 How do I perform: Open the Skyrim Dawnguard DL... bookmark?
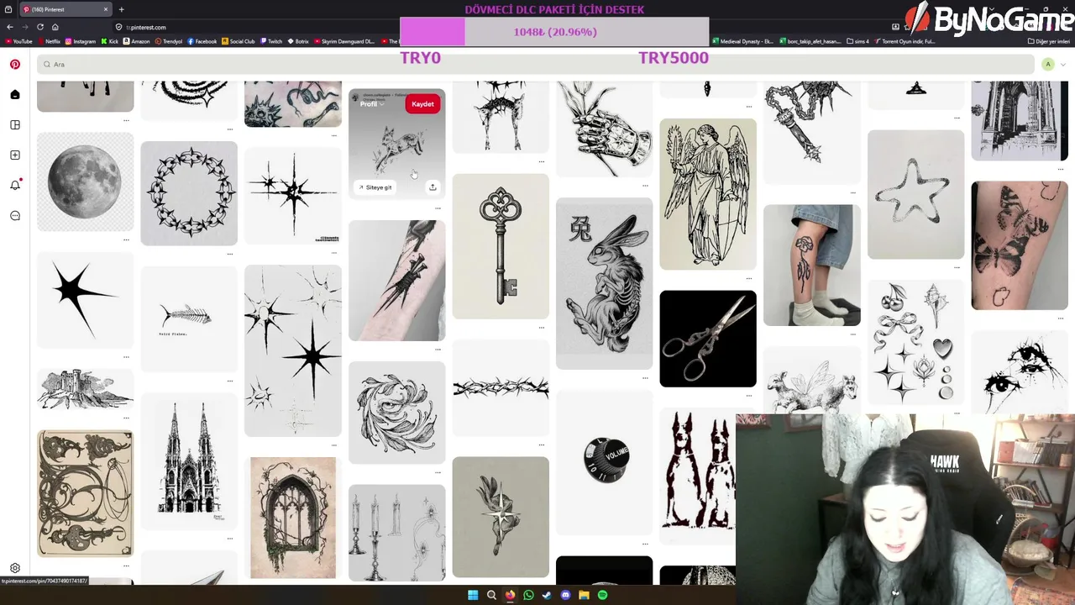[344, 41]
